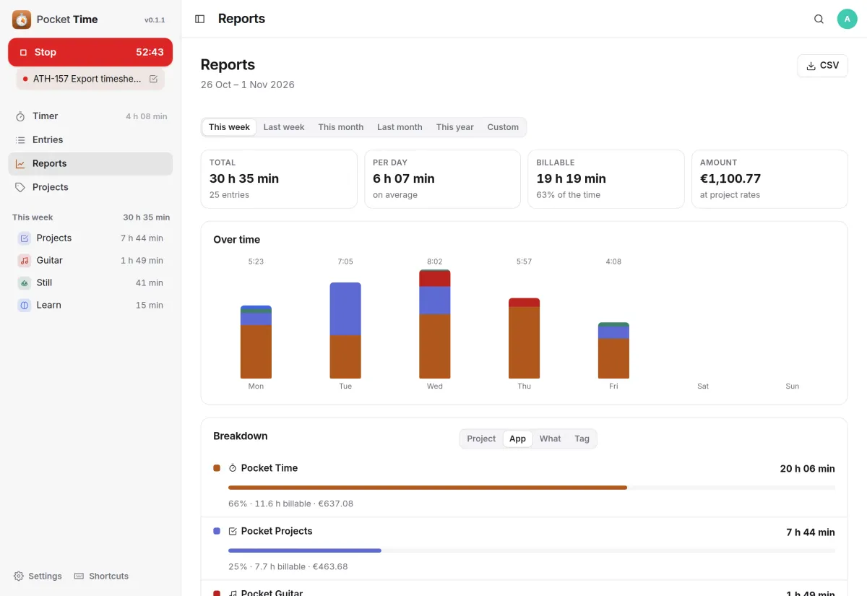The image size is (867, 596).
Task: Go to the Projects page in navigation
Action: coord(90,187)
